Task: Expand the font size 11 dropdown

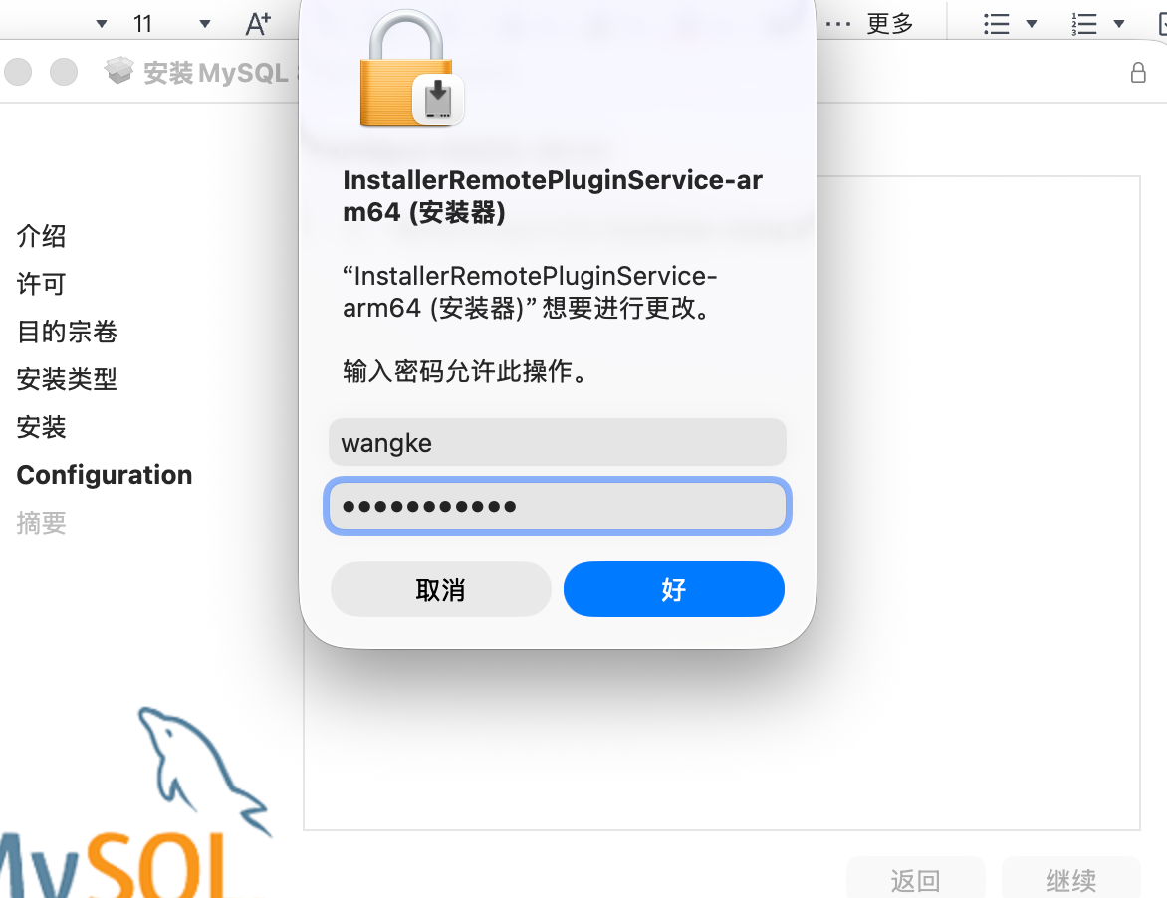Action: 205,24
